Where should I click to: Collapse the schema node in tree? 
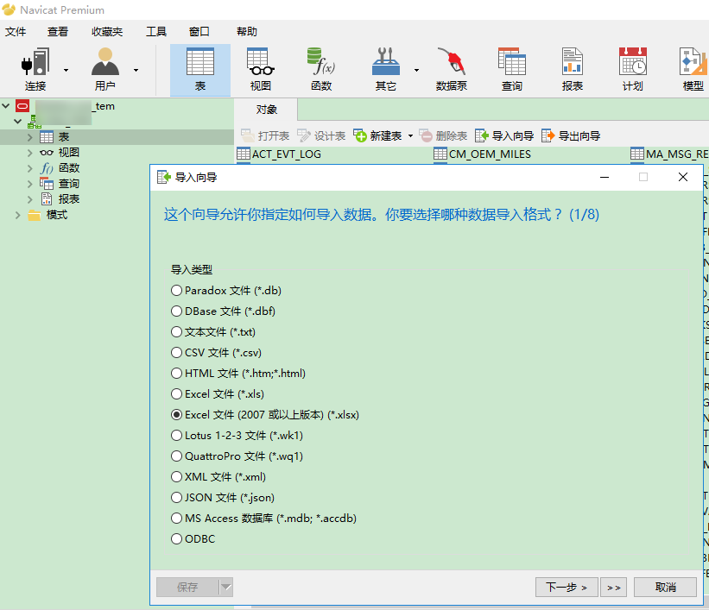(17, 122)
